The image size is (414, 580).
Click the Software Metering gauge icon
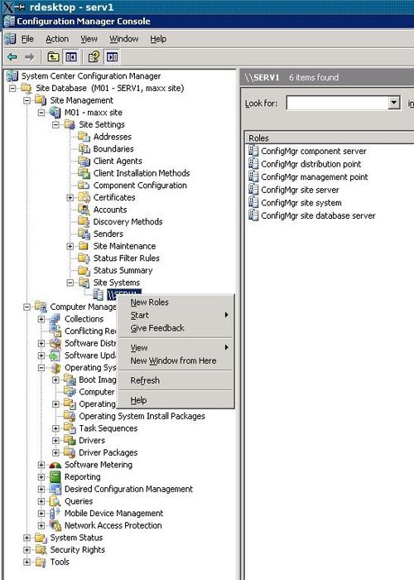pyautogui.click(x=55, y=465)
